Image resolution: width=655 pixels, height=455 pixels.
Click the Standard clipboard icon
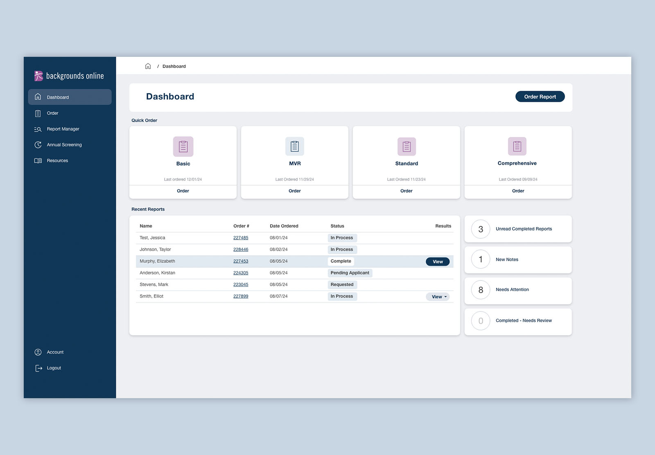(407, 146)
